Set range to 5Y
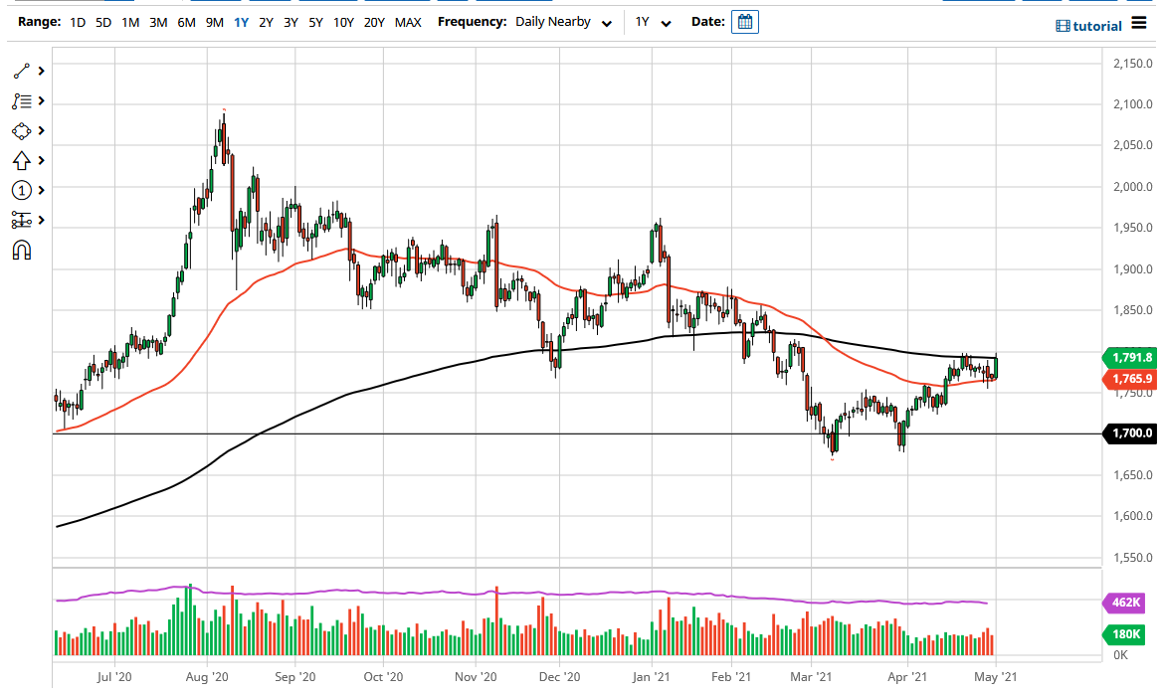This screenshot has width=1161, height=695. pyautogui.click(x=315, y=22)
